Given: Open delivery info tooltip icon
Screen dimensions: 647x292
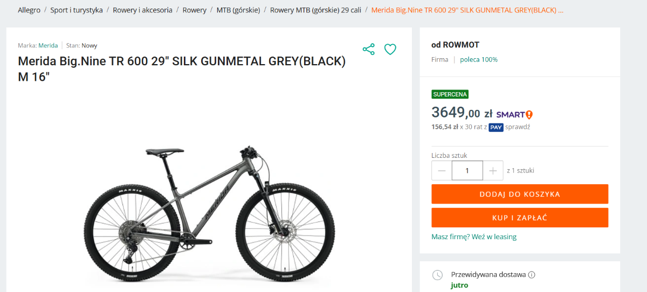Looking at the screenshot, I should pyautogui.click(x=532, y=275).
